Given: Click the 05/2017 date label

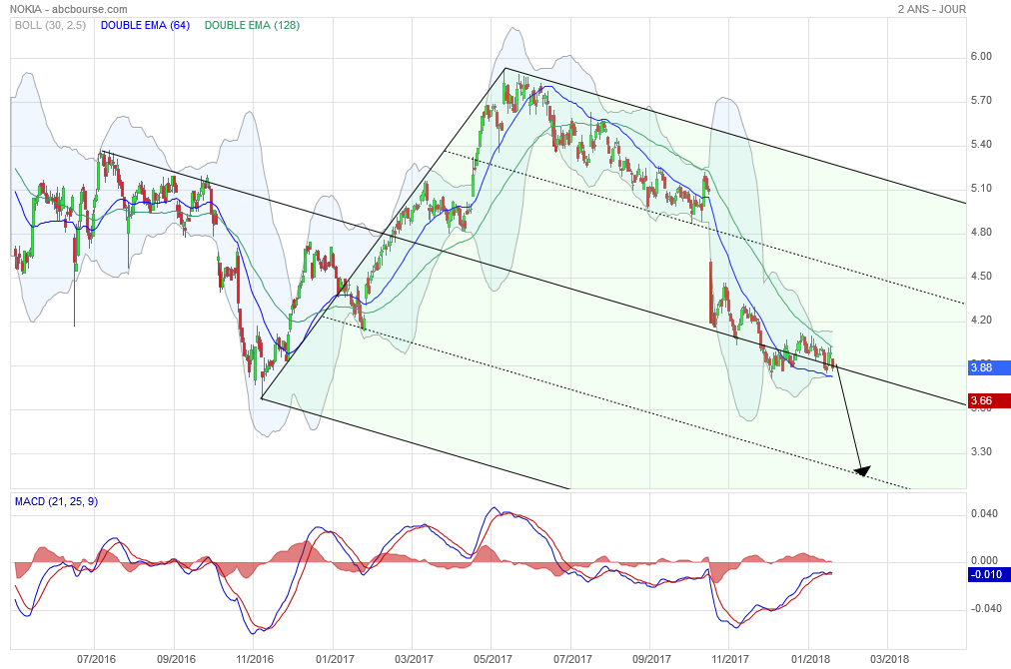Looking at the screenshot, I should tap(492, 659).
